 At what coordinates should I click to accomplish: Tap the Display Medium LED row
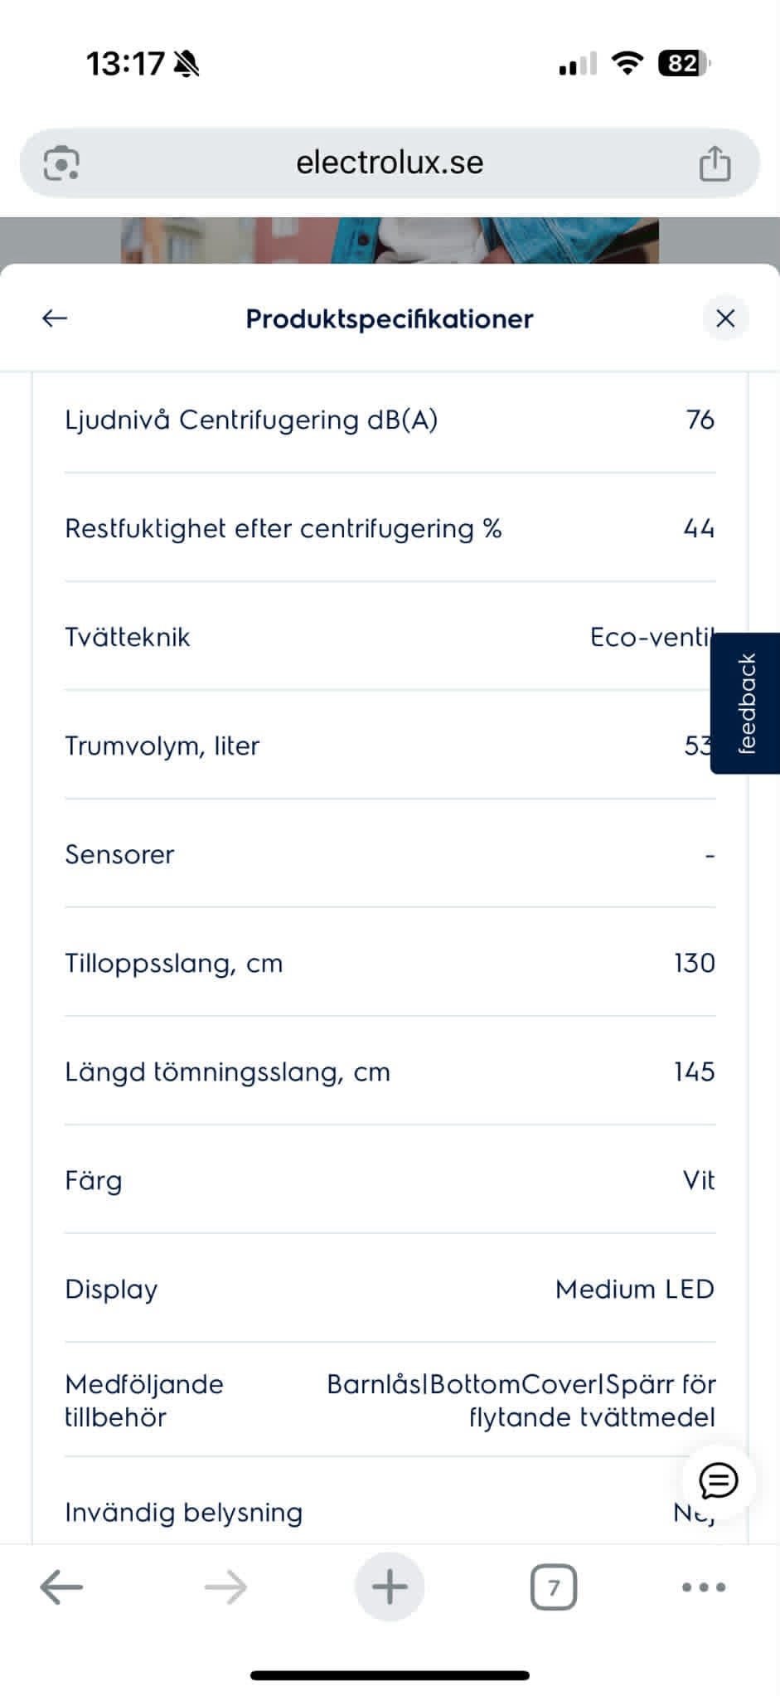(x=390, y=1289)
